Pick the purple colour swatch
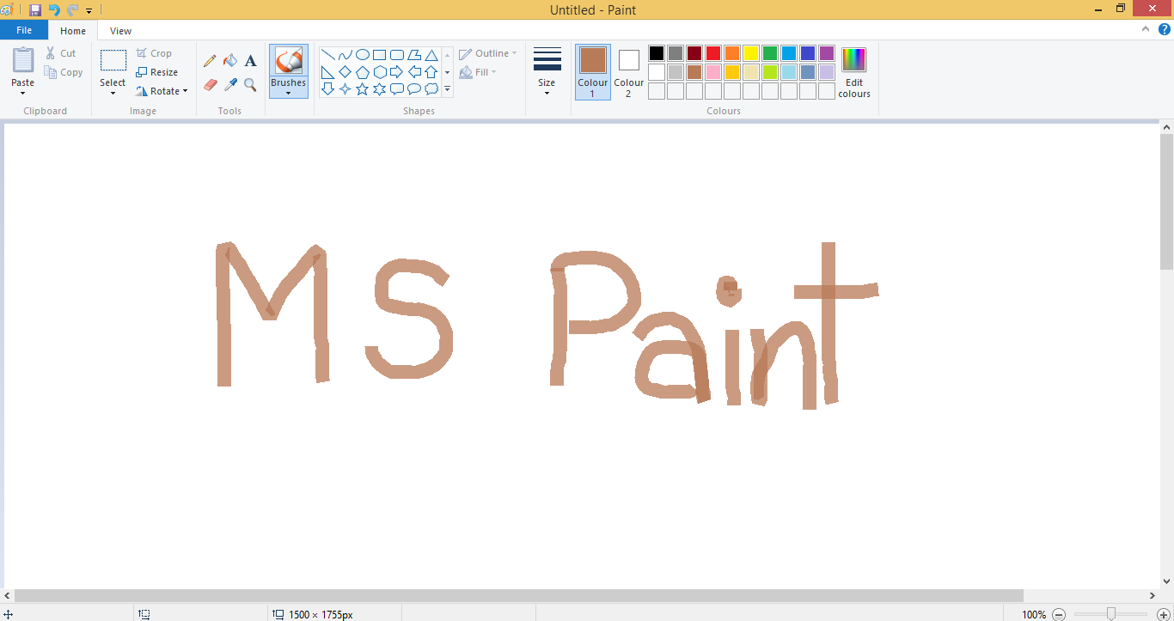 click(827, 53)
